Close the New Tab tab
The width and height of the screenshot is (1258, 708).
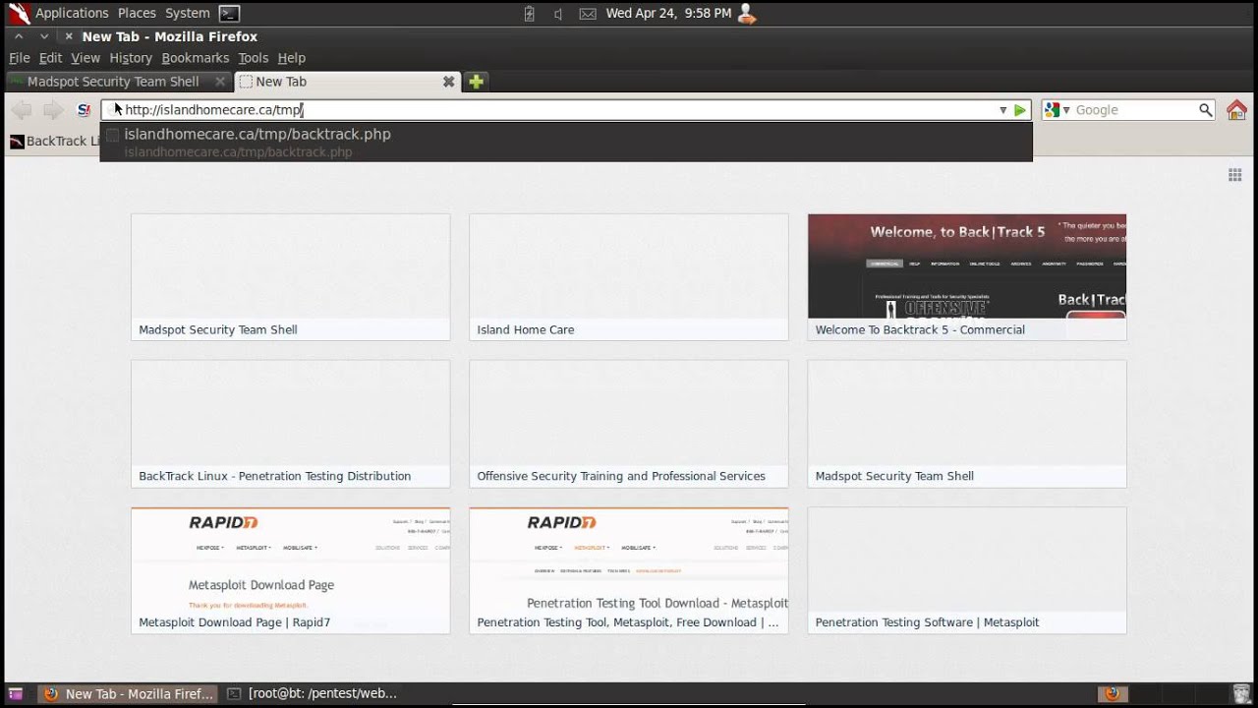click(449, 82)
